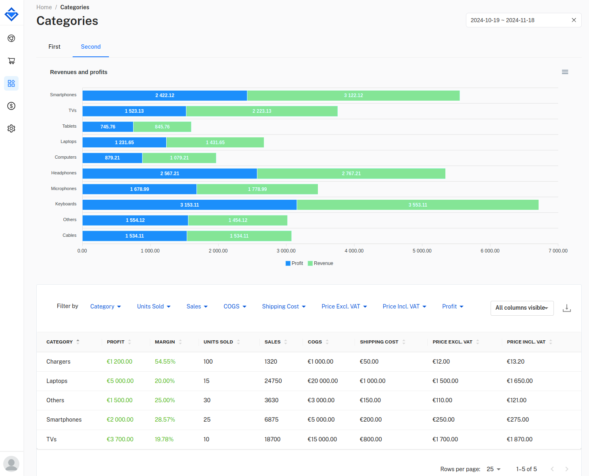Clear the date range with X icon
589x476 pixels.
click(x=574, y=20)
